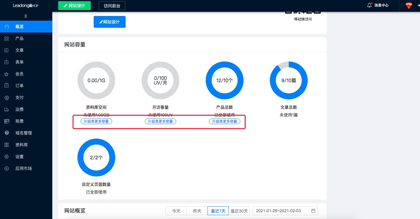Click the 应用市场 cube icon
420x219 pixels.
pos(7,168)
